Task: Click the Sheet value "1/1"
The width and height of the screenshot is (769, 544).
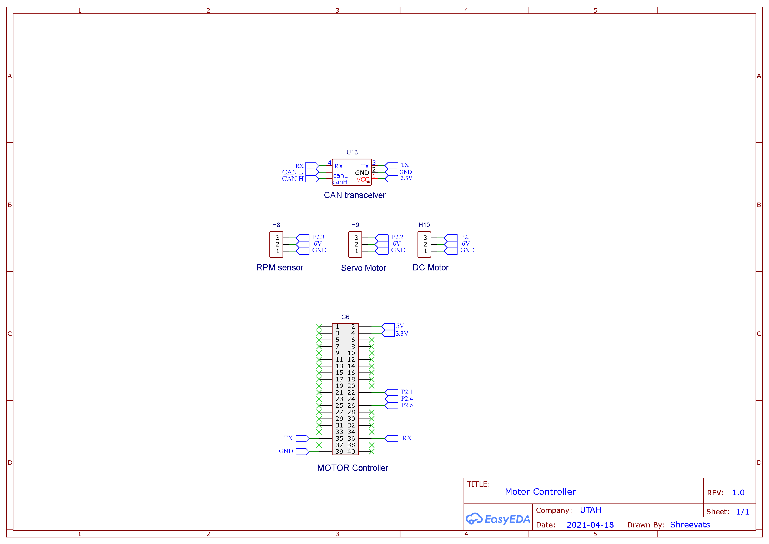Action: [742, 512]
